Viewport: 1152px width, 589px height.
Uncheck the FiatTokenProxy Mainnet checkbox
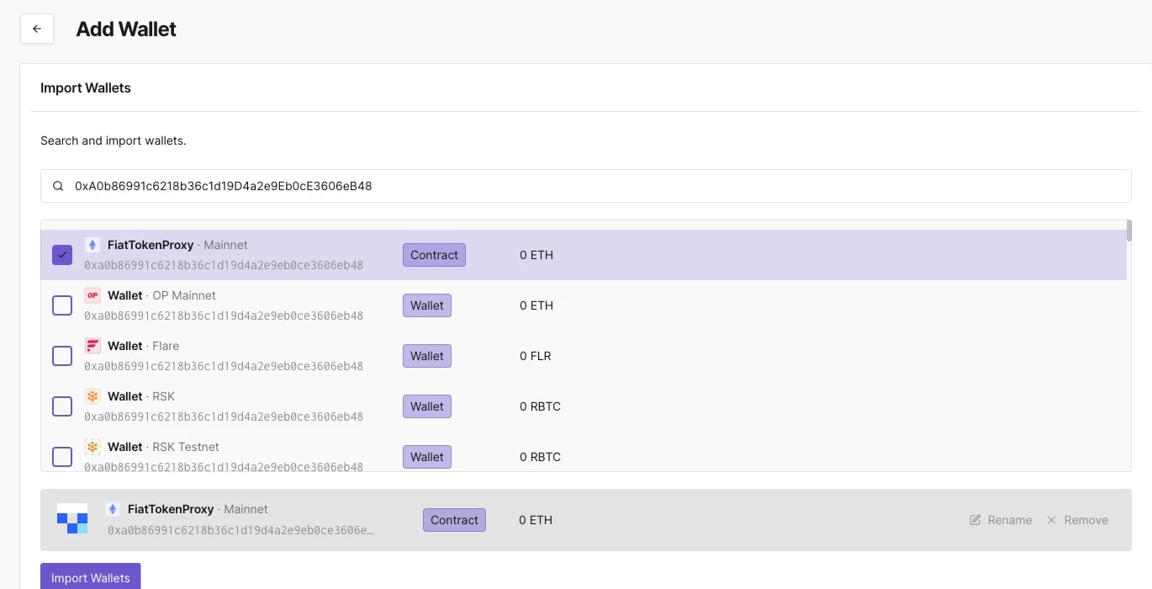[62, 255]
